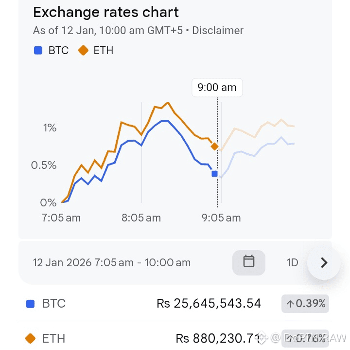This screenshot has height=350, width=350.
Task: Click the orange ETH legend diamond icon
Action: point(83,50)
